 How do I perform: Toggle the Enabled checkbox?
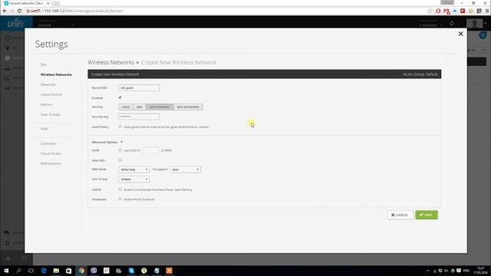(x=120, y=97)
